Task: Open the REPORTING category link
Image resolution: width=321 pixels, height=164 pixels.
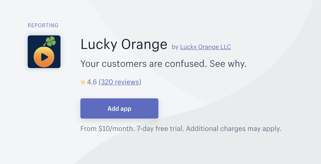Action: click(43, 25)
